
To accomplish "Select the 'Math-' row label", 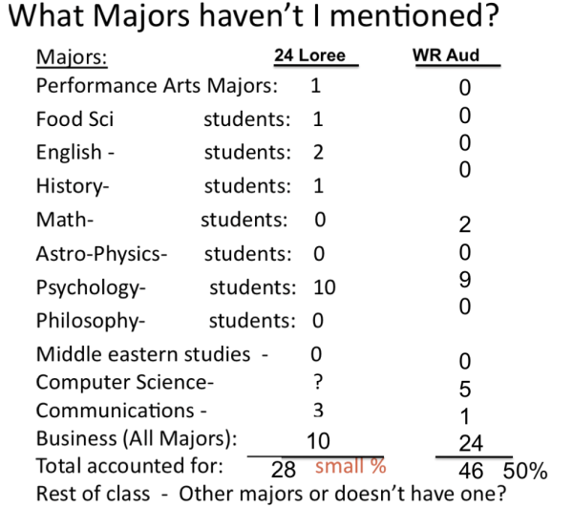I will pyautogui.click(x=64, y=220).
